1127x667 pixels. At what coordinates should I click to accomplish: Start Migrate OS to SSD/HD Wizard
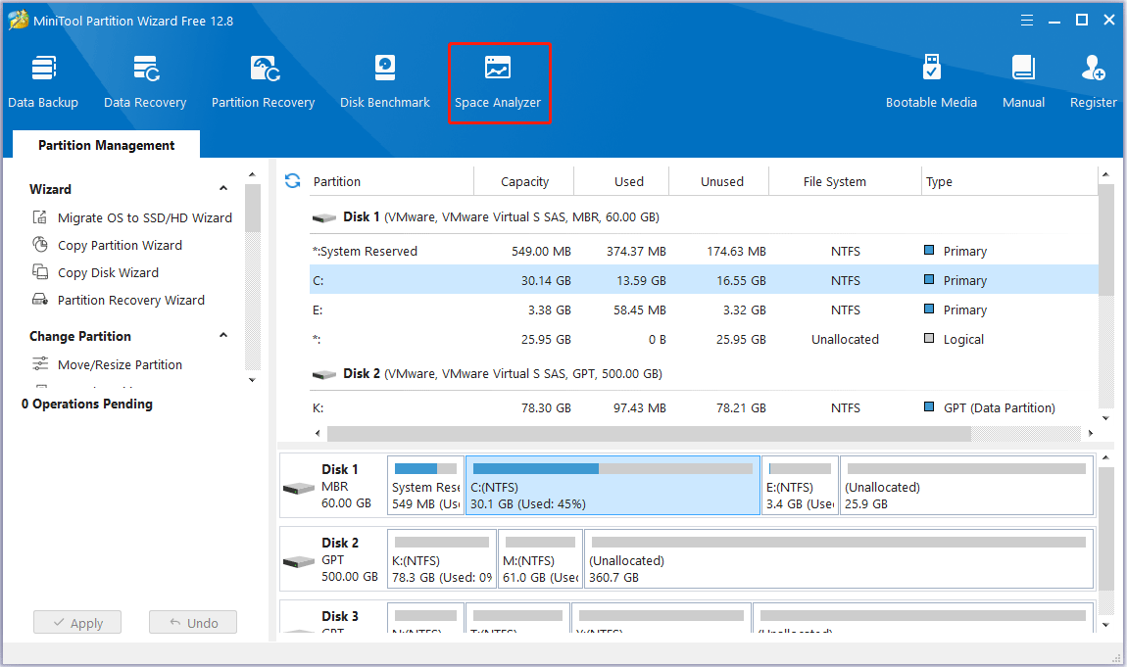pos(133,217)
